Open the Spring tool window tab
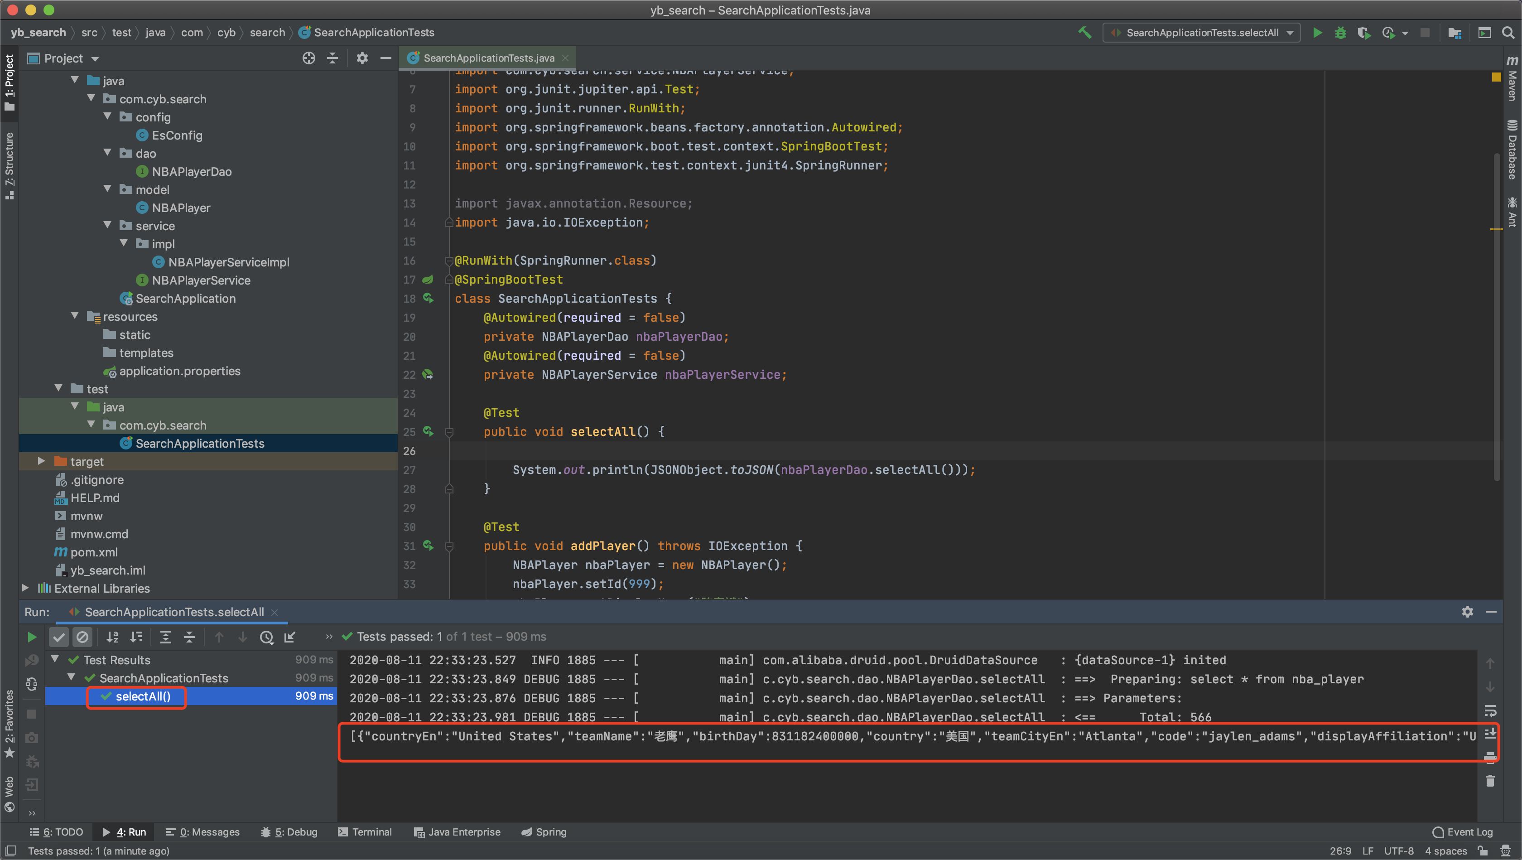This screenshot has height=860, width=1522. coord(544,831)
